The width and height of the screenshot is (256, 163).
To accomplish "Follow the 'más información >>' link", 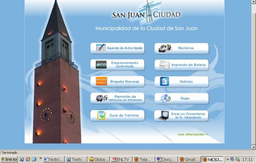I will pyautogui.click(x=193, y=134).
